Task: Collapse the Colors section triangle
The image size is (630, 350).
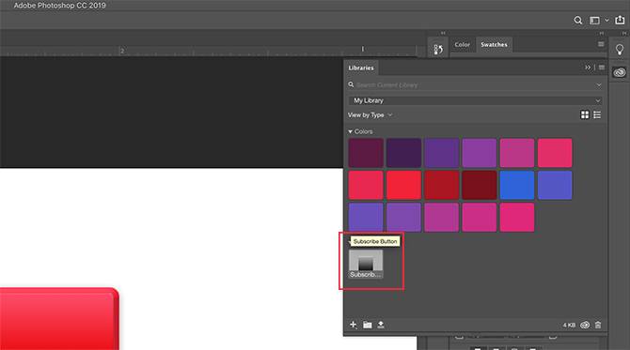Action: (x=350, y=131)
